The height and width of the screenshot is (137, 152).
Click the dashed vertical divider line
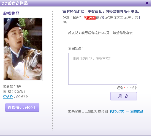point(53,71)
